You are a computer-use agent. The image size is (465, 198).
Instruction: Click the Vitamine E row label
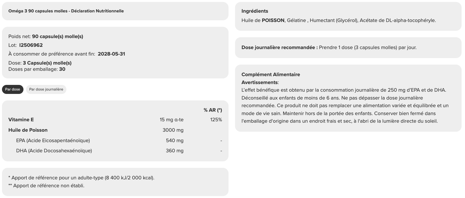21,120
